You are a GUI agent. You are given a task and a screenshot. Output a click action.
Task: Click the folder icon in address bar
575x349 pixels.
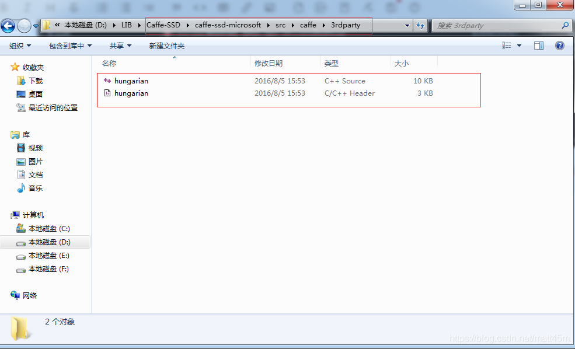(46, 25)
